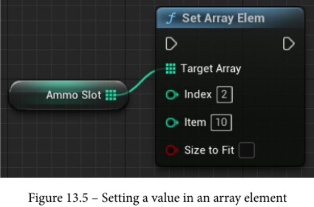Select the Set Array Elem node title bar
The width and height of the screenshot is (314, 207).
pyautogui.click(x=230, y=18)
